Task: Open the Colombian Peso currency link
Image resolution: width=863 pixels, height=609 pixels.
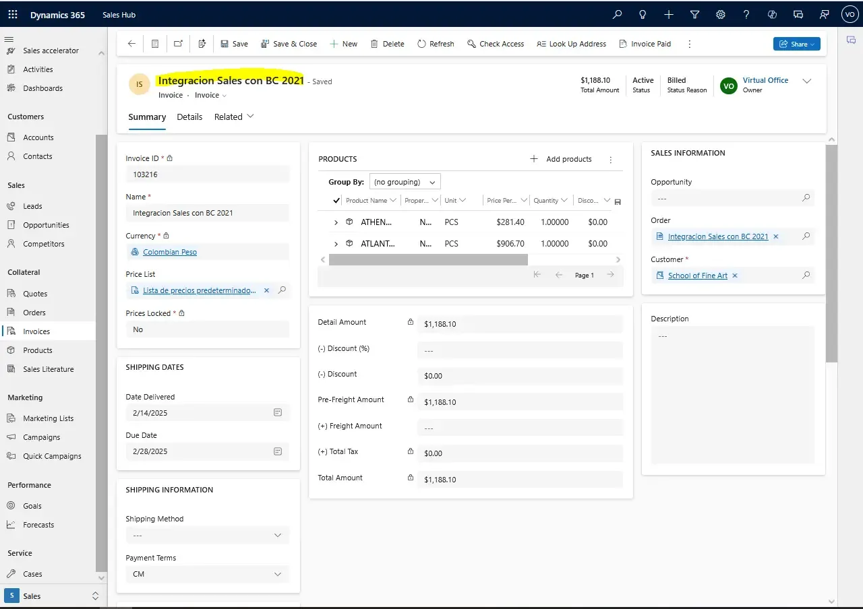Action: tap(170, 252)
